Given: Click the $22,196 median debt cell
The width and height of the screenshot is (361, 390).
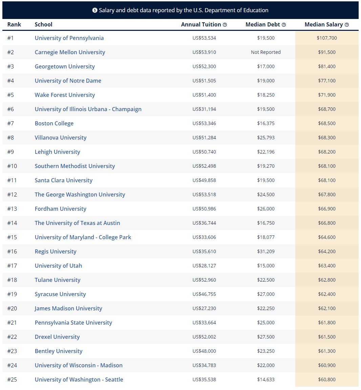Looking at the screenshot, I should click(x=266, y=152).
